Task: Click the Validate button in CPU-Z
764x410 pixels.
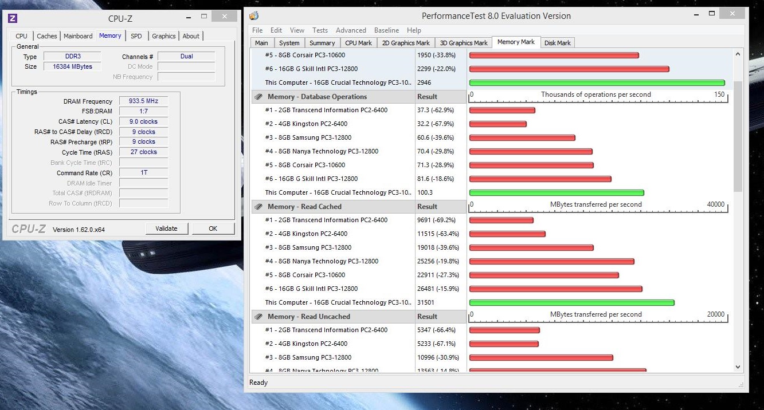Action: 166,228
